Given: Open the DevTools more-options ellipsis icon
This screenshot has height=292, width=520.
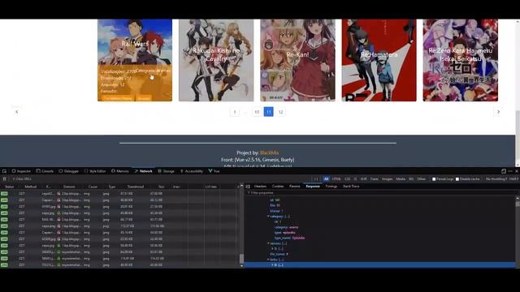Looking at the screenshot, I should pyautogui.click(x=510, y=171).
